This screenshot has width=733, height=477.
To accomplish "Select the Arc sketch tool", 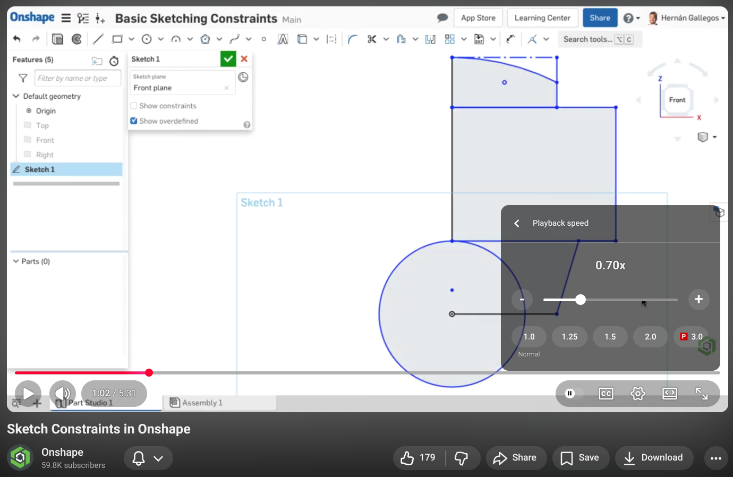I will (176, 39).
